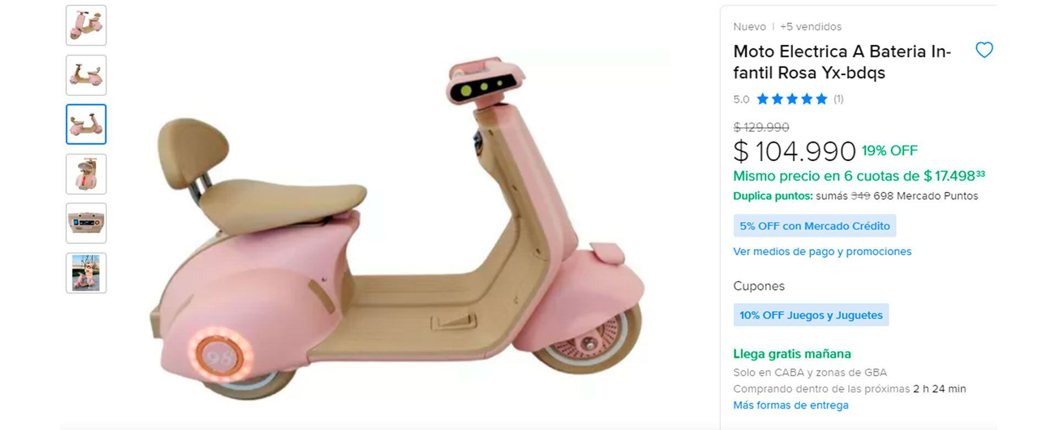
Task: Open the fourth thumbnail showing front view
Action: 86,174
